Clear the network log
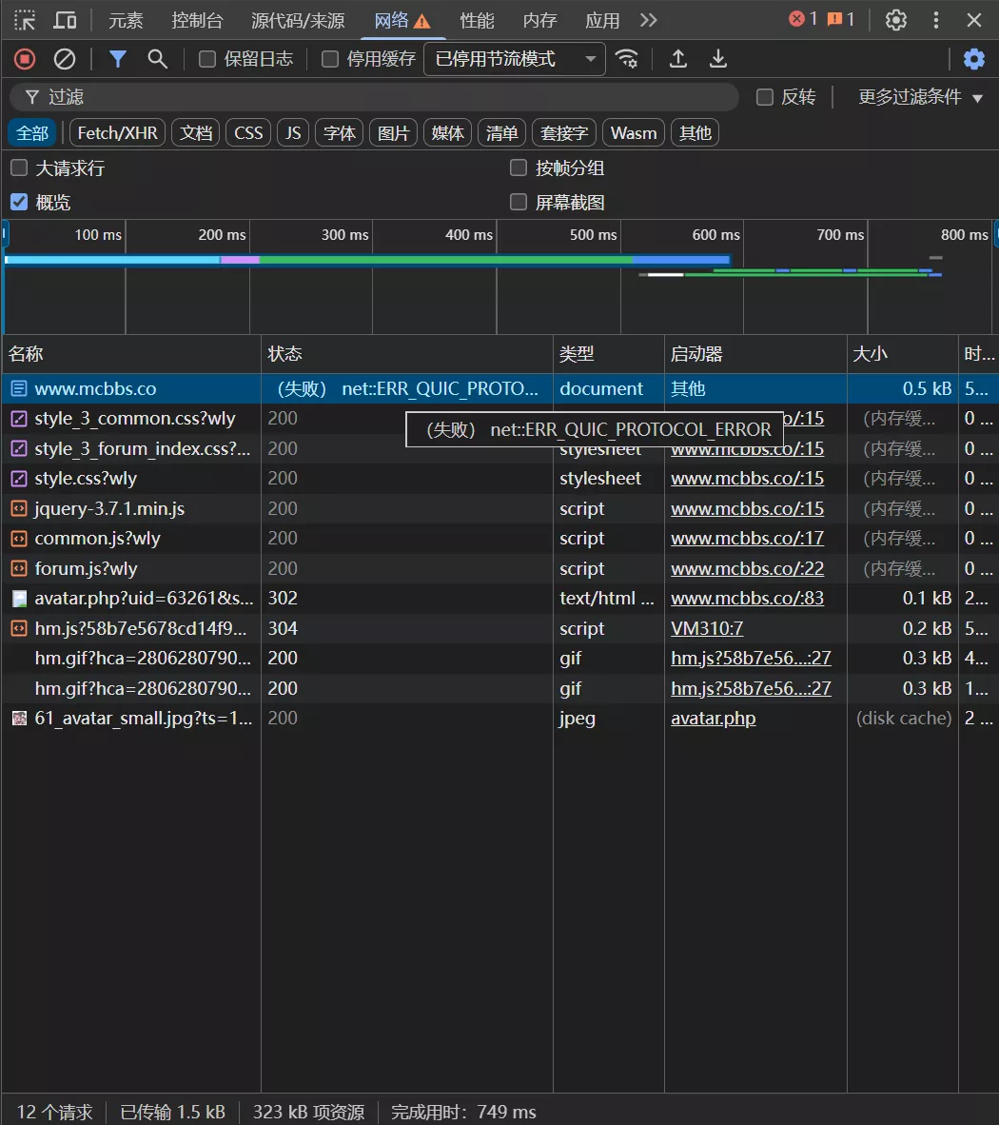Image resolution: width=999 pixels, height=1125 pixels. 65,59
